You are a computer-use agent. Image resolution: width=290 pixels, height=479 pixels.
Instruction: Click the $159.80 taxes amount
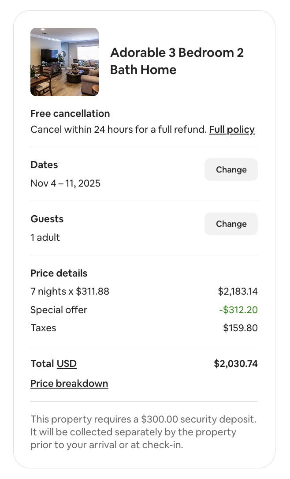[x=240, y=328]
